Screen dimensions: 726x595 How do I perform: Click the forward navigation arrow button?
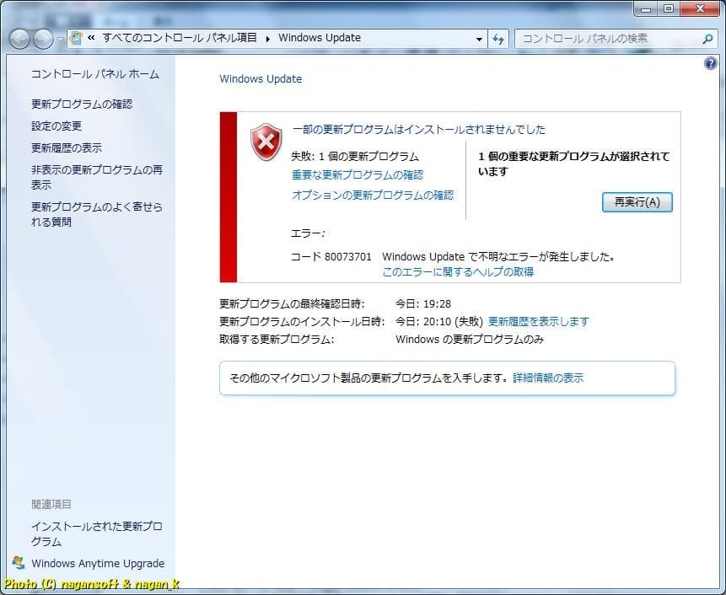click(x=43, y=39)
